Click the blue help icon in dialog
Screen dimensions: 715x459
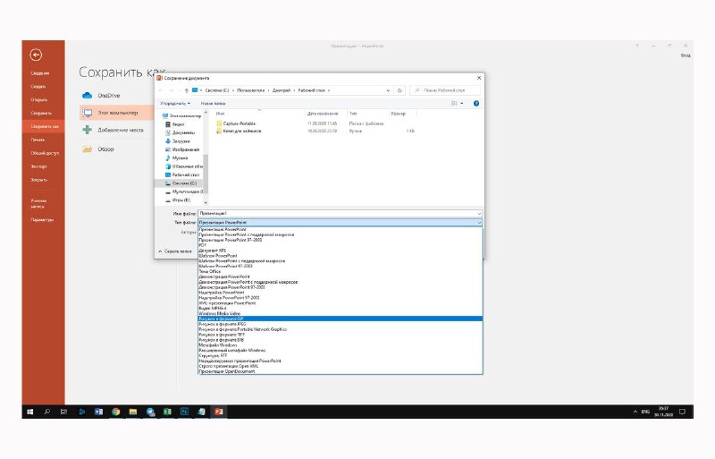point(476,104)
